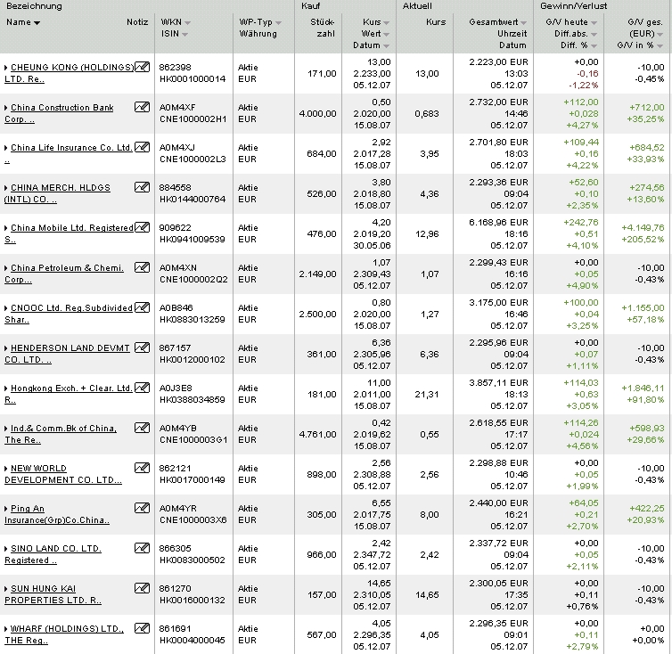Sort by G/V heute arrow
Viewport: 672px width, 654px height.
[594, 22]
